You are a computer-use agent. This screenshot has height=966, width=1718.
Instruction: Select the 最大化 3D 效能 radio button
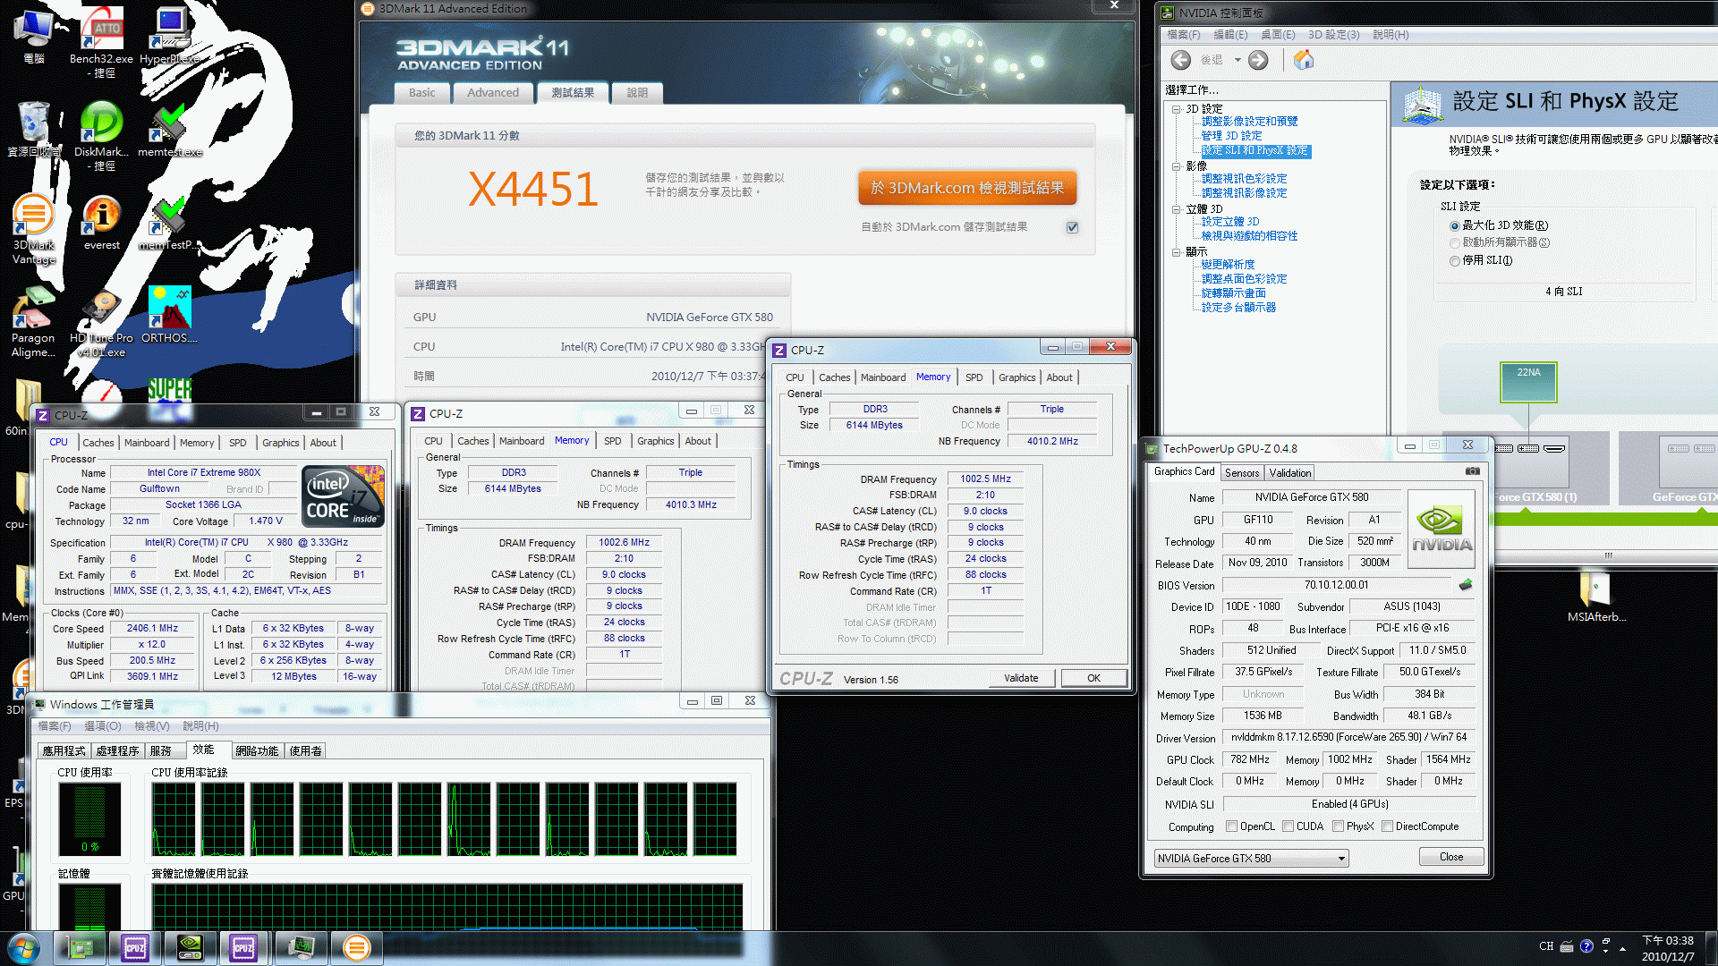click(1455, 225)
